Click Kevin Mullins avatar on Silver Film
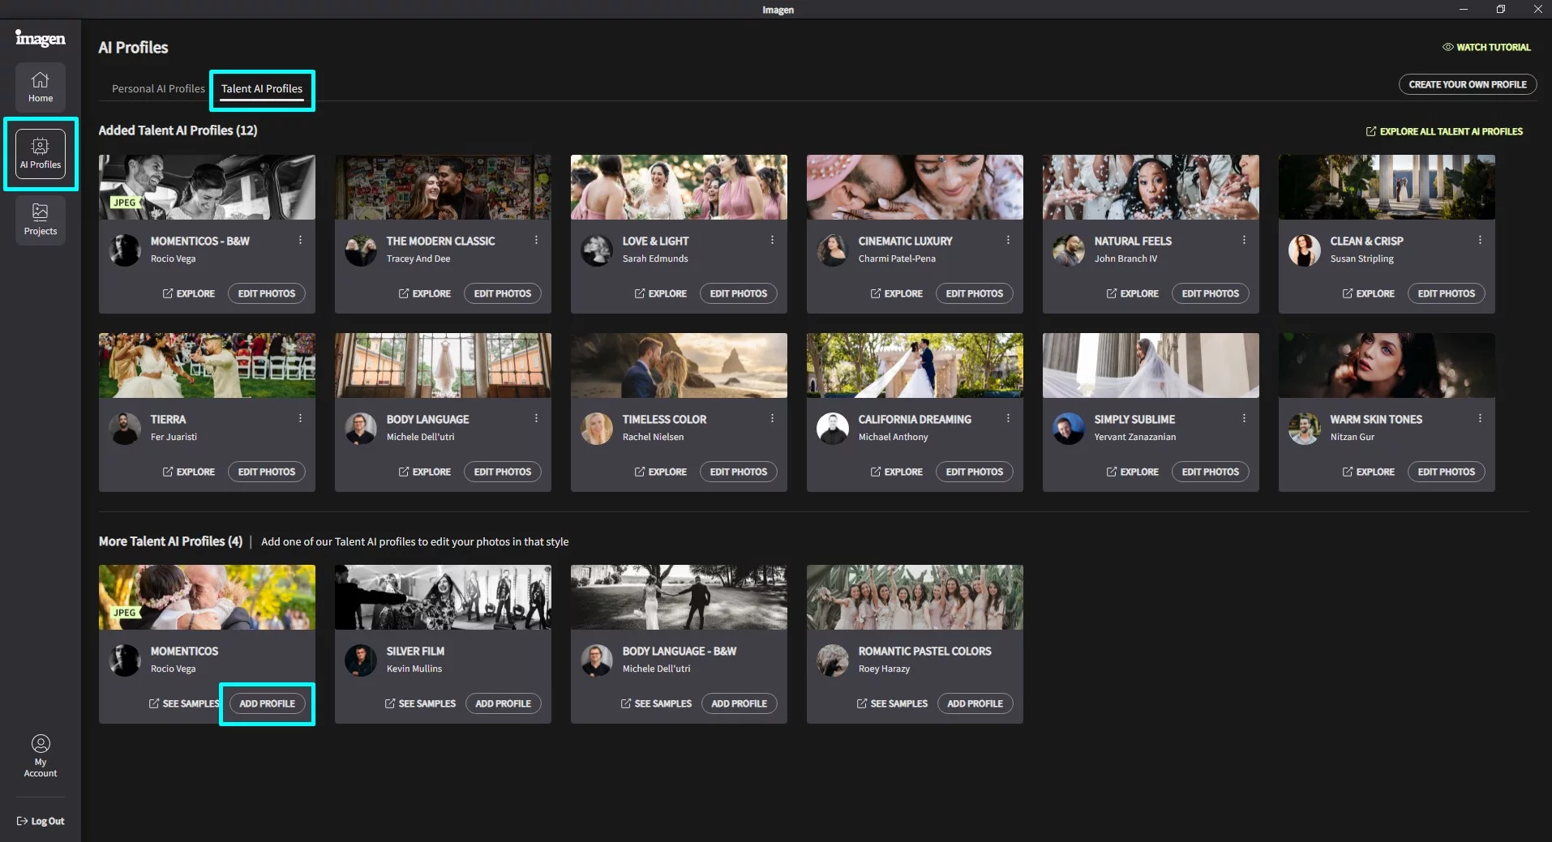Viewport: 1552px width, 842px height. click(361, 660)
